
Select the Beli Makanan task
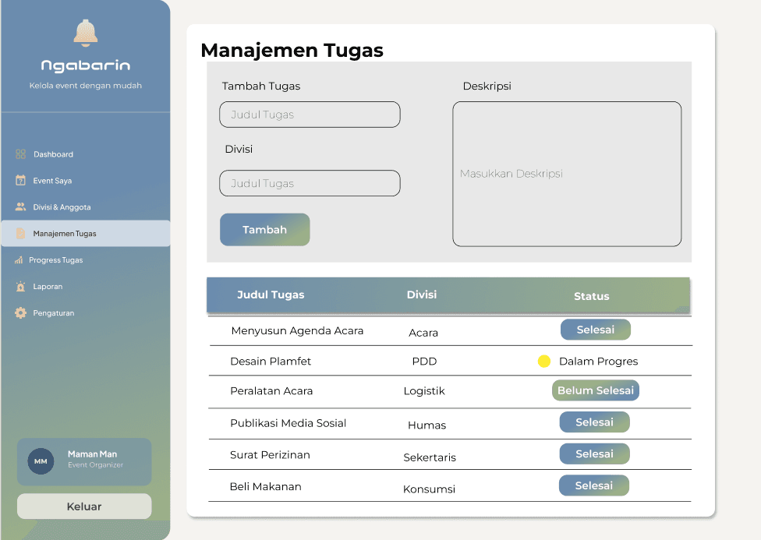pyautogui.click(x=265, y=487)
